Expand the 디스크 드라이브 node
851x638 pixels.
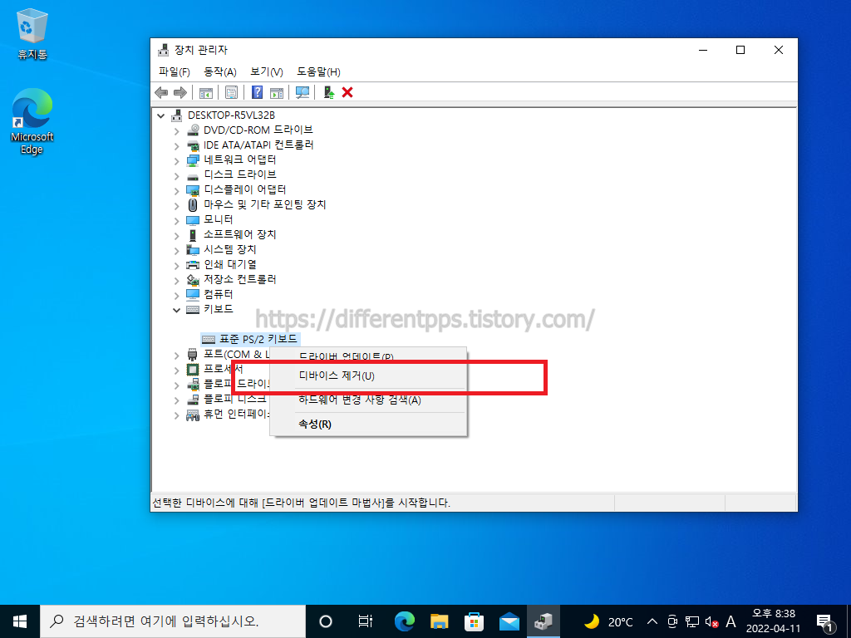[x=176, y=176]
